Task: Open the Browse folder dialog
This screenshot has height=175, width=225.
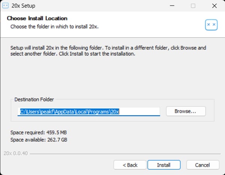Action: point(186,111)
